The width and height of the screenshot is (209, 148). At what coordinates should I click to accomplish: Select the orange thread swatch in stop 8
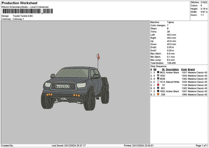pos(158,94)
